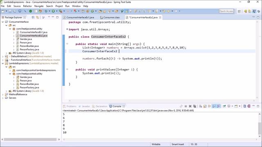Click the Open Type toolbar icon
The height and width of the screenshot is (147, 262).
(100, 11)
